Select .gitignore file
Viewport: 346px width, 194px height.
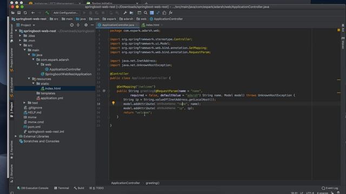tap(32, 108)
